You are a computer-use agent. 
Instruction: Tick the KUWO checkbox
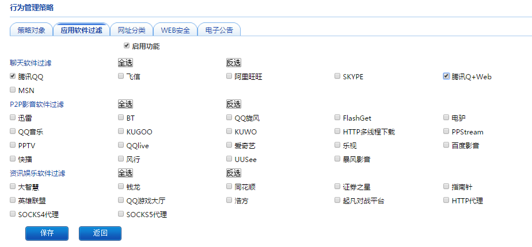pos(229,131)
